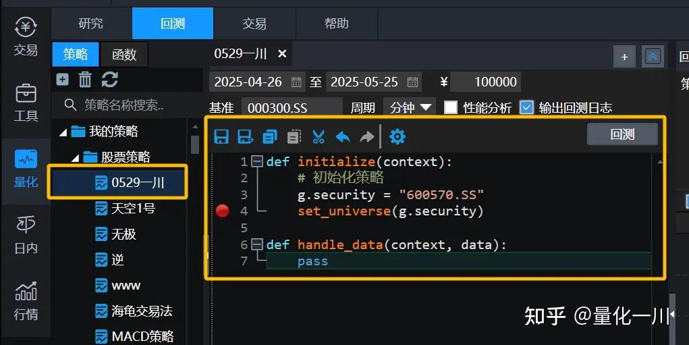Open the 工具 briefcase sidebar icon

coord(26,103)
